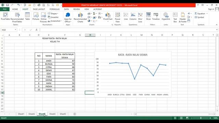Add a new sheet with plus icon
This screenshot has width=219, height=123.
pyautogui.click(x=75, y=114)
